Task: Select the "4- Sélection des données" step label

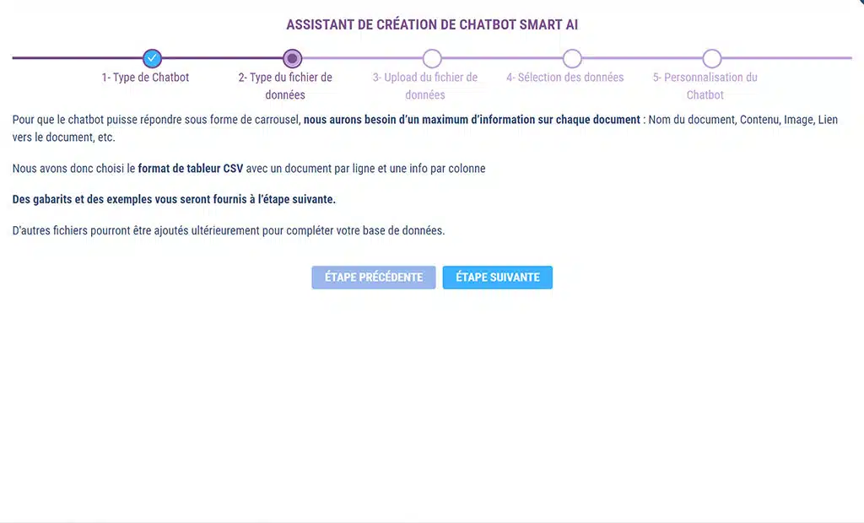Action: [x=564, y=78]
